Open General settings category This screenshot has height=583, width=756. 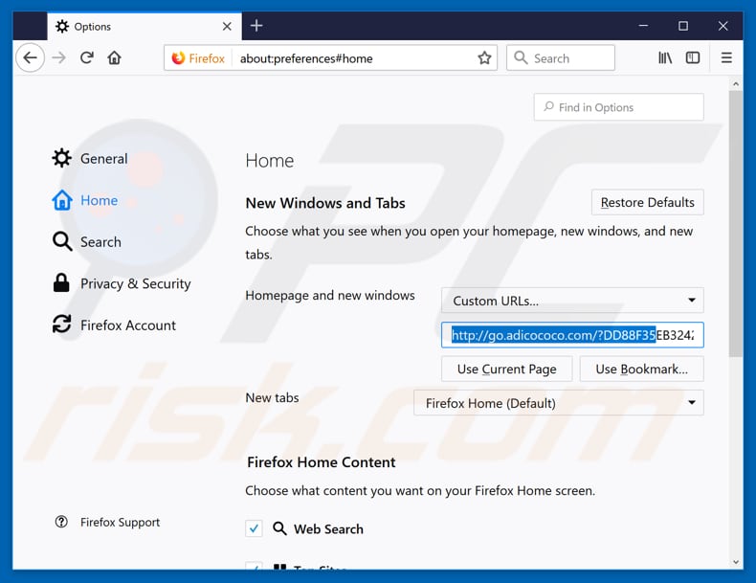[x=90, y=158]
